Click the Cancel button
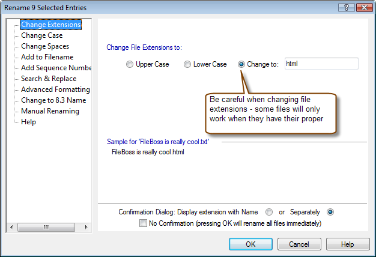This screenshot has height=257, width=376. (299, 244)
